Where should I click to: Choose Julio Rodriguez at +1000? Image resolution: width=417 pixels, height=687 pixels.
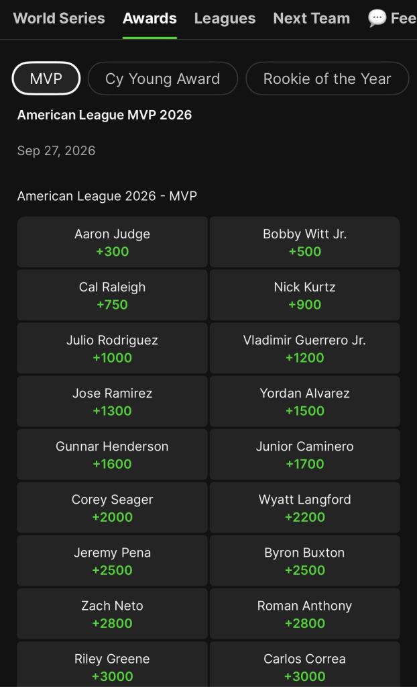point(112,349)
